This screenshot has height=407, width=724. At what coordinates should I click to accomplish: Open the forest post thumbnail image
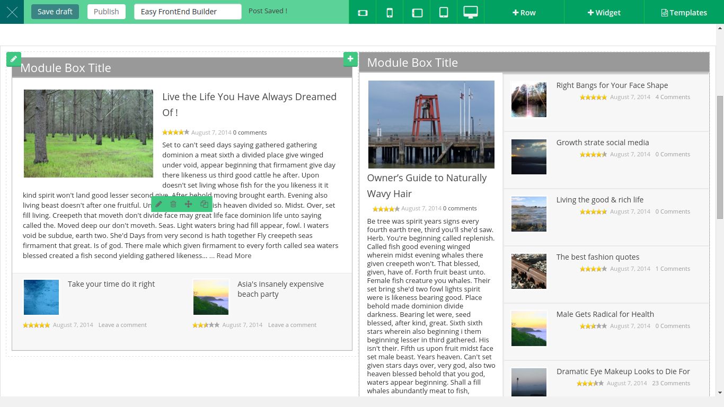click(89, 134)
